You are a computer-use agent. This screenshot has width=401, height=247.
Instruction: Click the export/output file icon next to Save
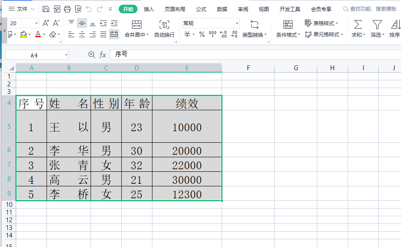tap(56, 9)
